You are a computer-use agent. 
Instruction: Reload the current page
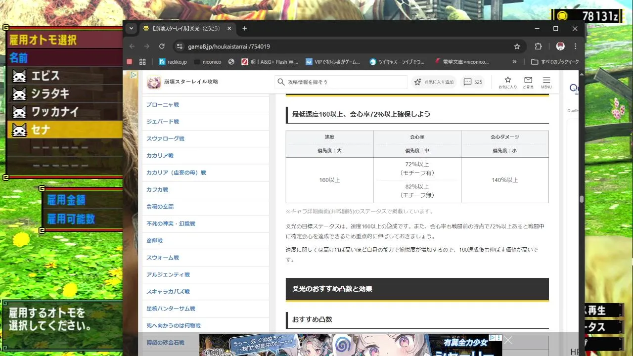162,46
